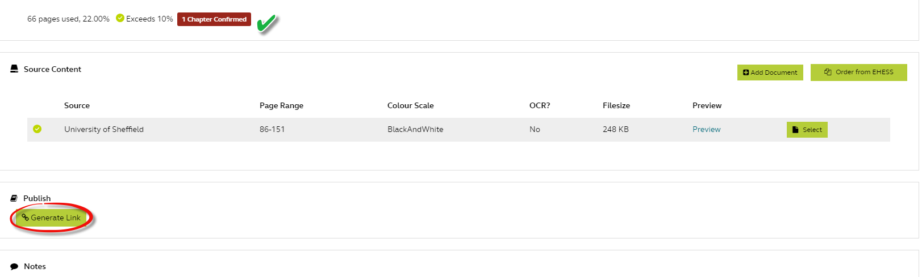The image size is (922, 277).
Task: Click the Source Content section icon
Action: coord(14,69)
